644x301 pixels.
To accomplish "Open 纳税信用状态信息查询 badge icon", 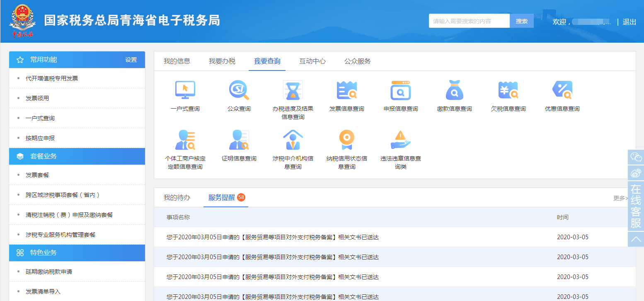I will click(x=346, y=140).
